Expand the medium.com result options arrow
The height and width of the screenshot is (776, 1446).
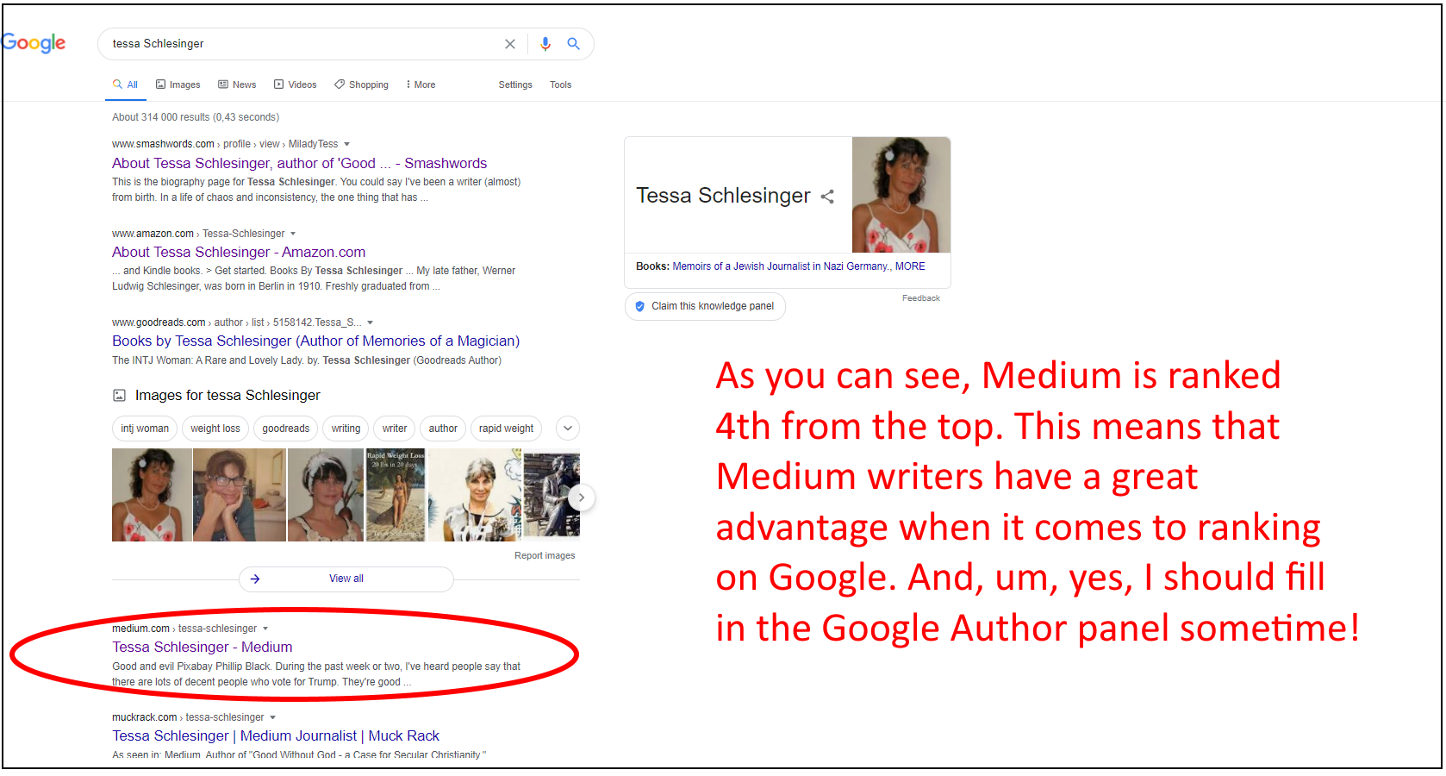pos(265,629)
